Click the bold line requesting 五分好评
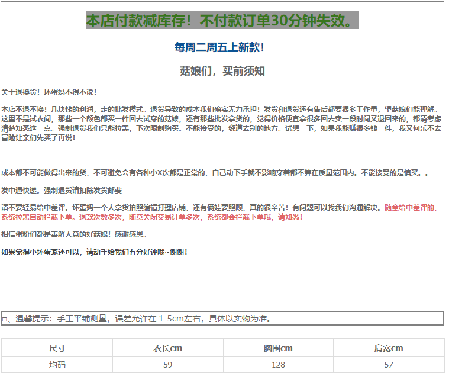Screen dimensions: 449x373 point(95,252)
